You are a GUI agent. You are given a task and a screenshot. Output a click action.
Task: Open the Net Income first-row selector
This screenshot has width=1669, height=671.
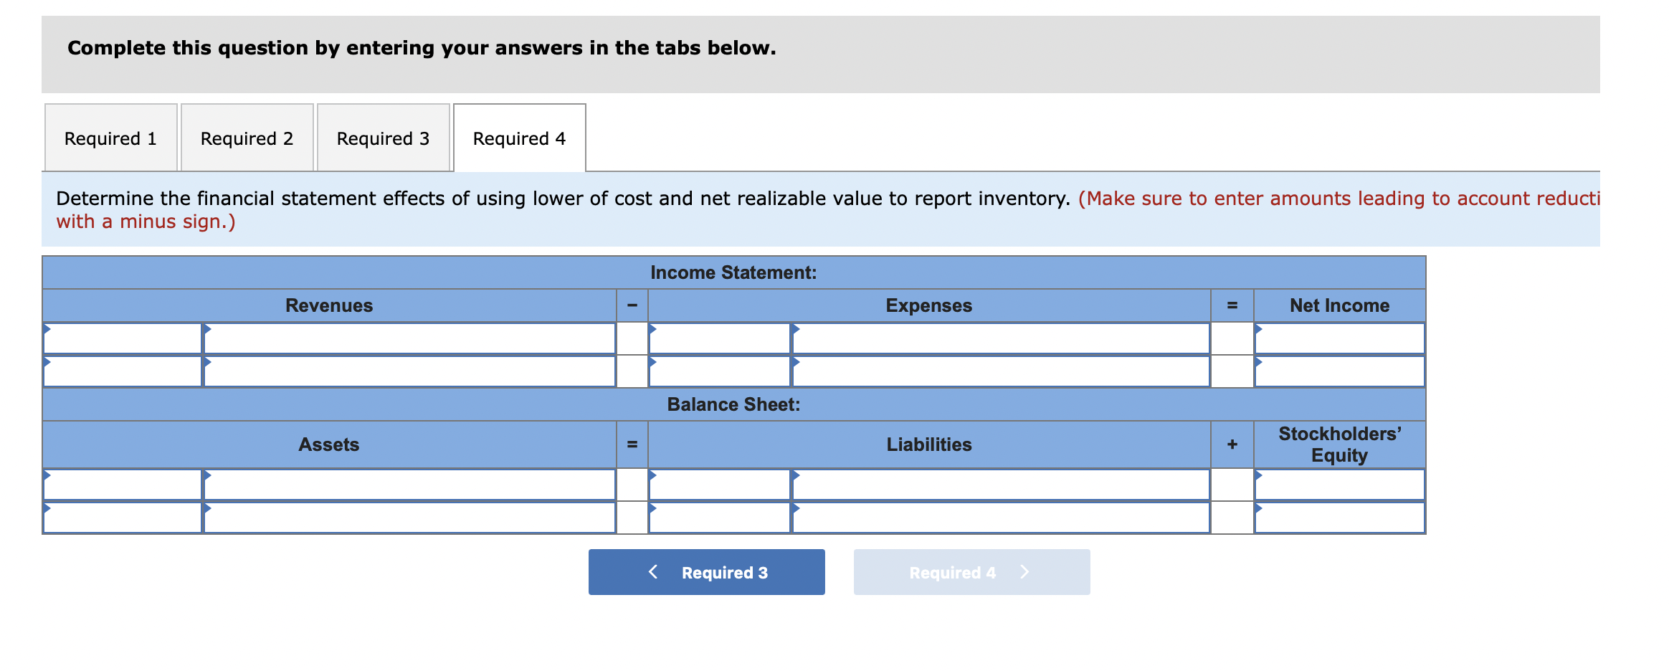tap(1337, 337)
